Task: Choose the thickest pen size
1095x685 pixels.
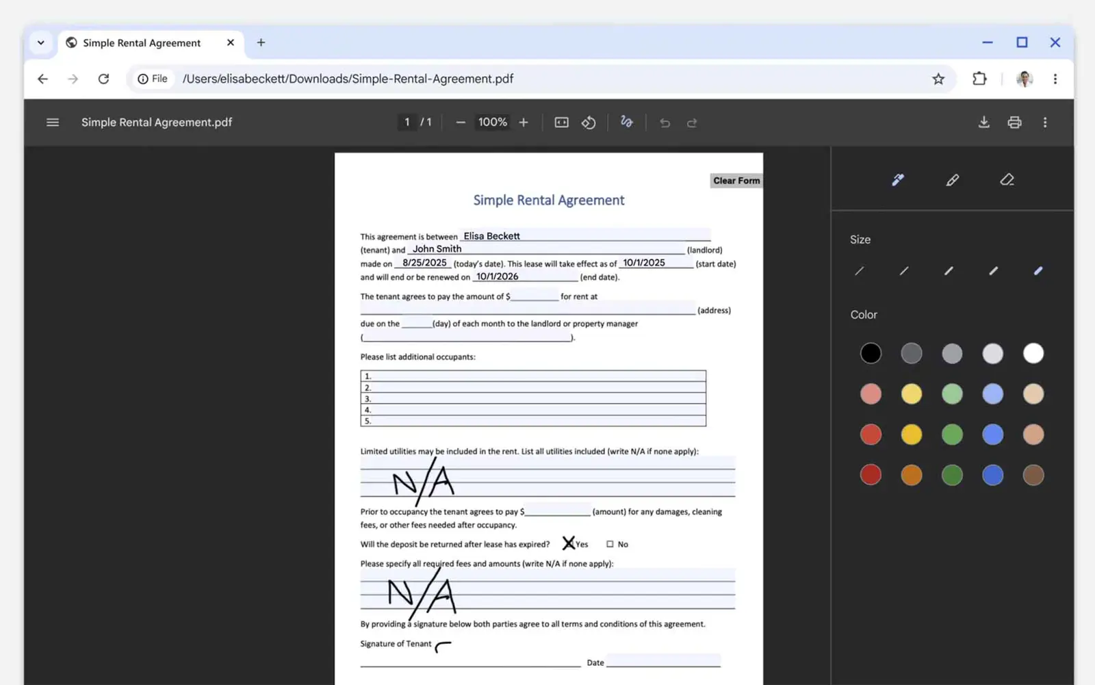Action: click(x=1038, y=271)
